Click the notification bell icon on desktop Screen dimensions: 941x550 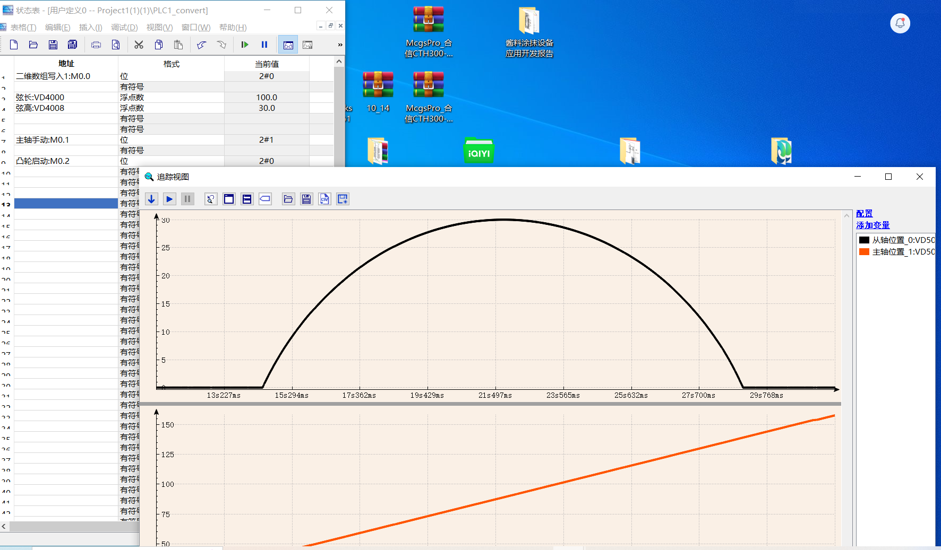point(900,23)
